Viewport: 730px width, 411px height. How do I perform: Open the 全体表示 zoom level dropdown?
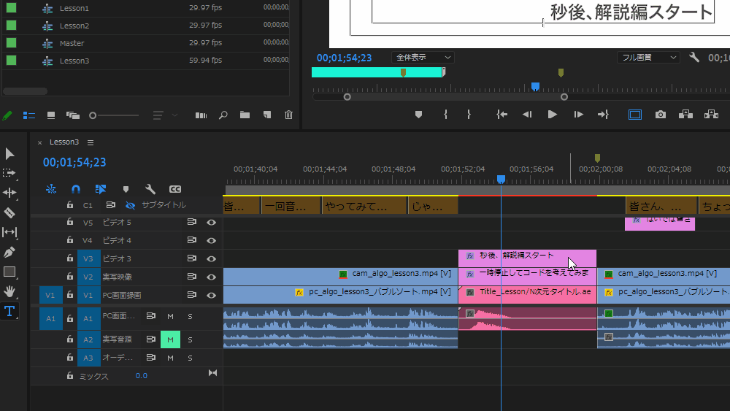click(x=423, y=57)
